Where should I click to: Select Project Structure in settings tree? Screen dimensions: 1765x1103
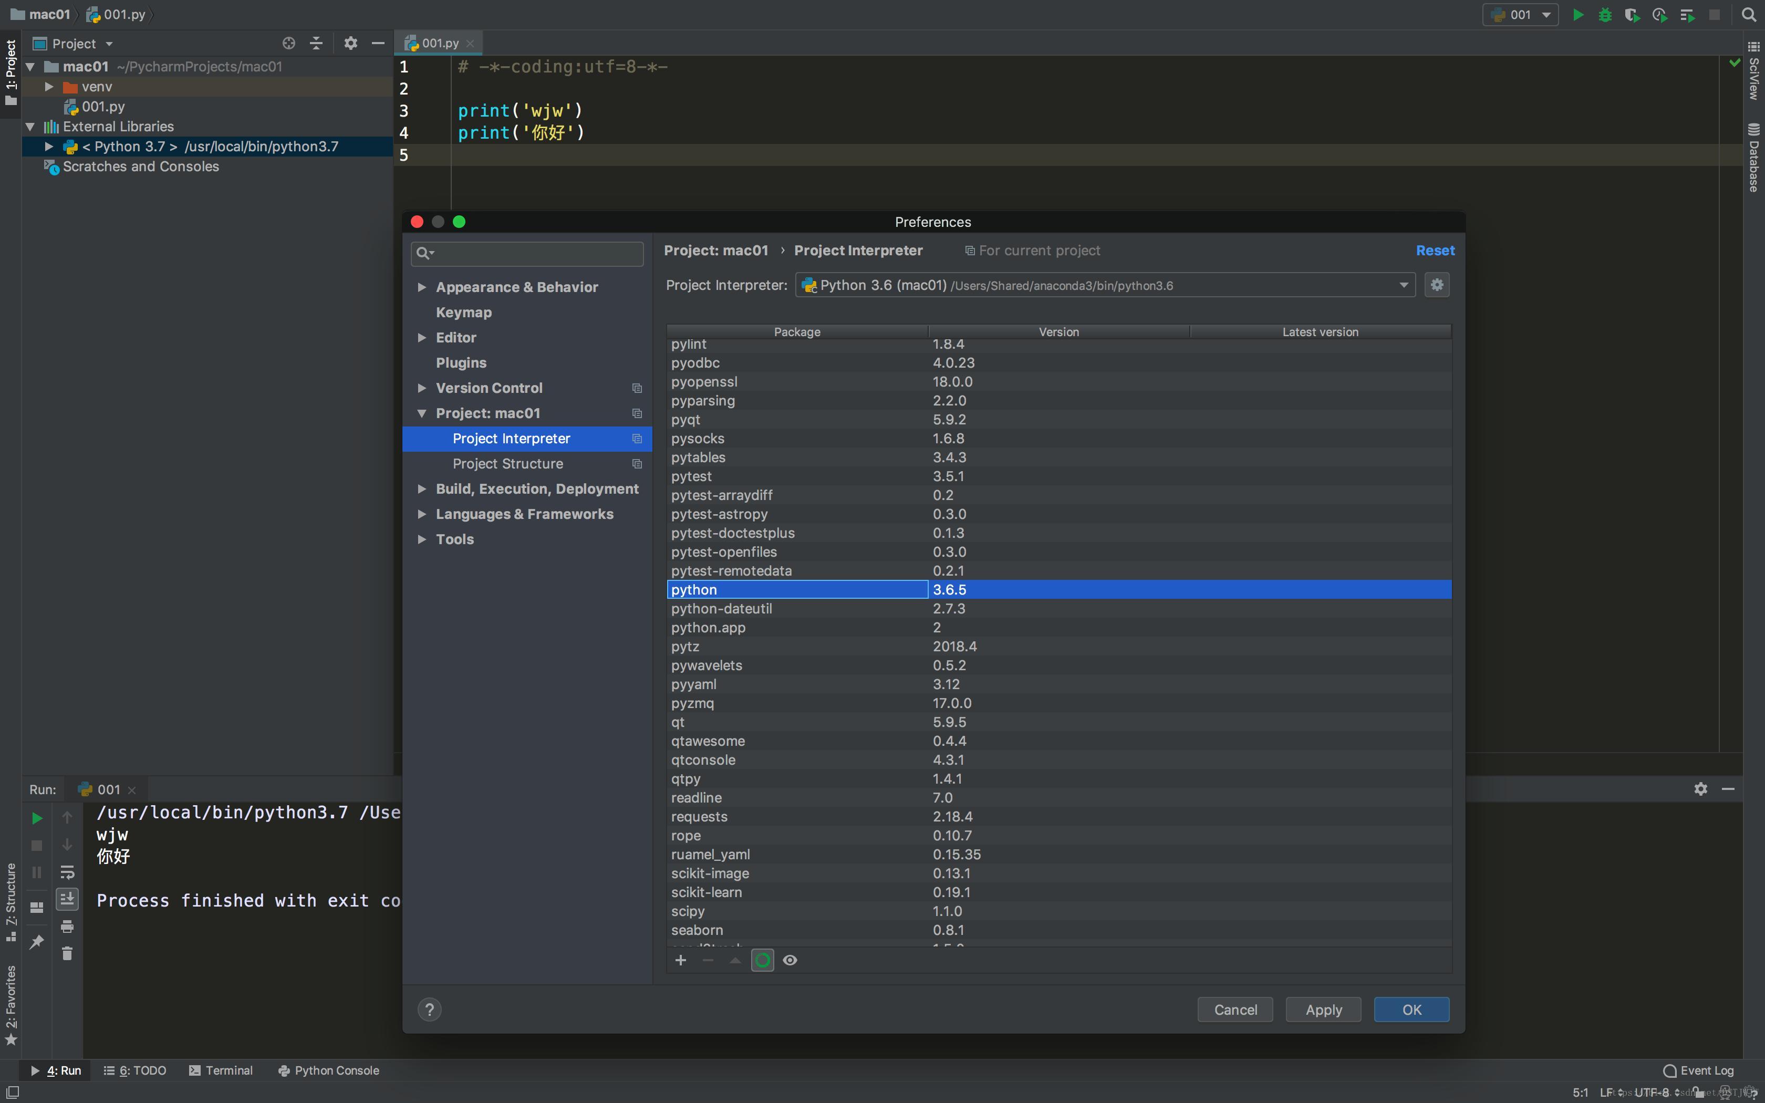pos(507,464)
